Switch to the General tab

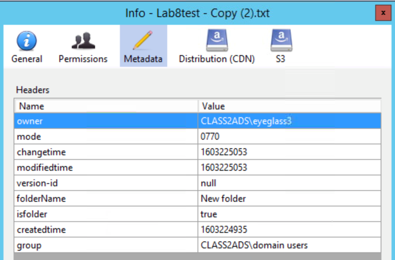click(26, 59)
